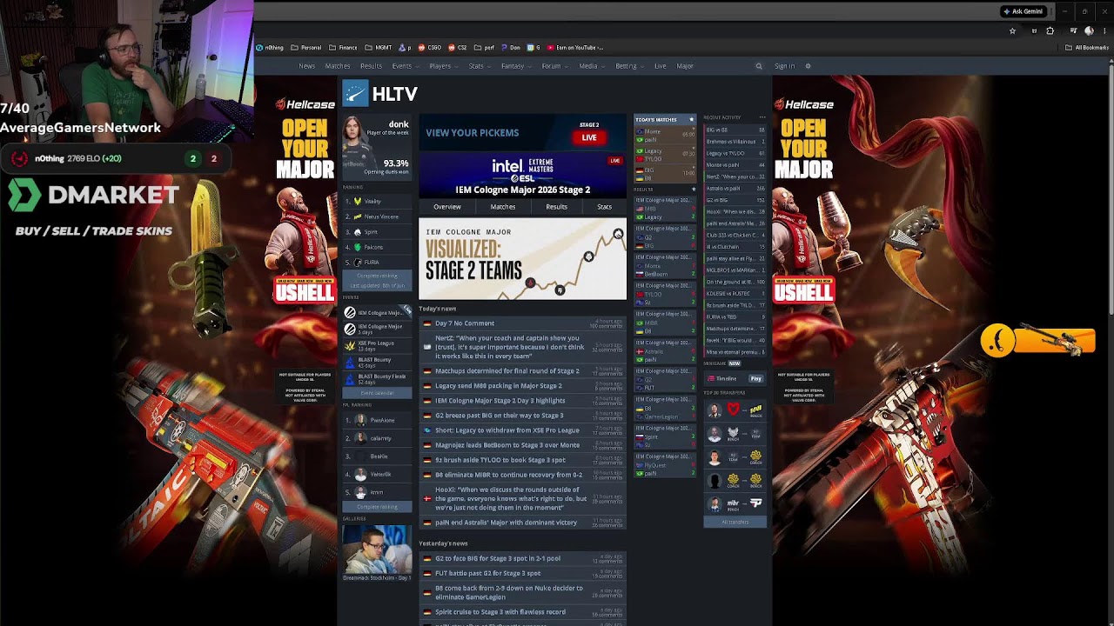Open the site search magnifier icon

tap(759, 66)
